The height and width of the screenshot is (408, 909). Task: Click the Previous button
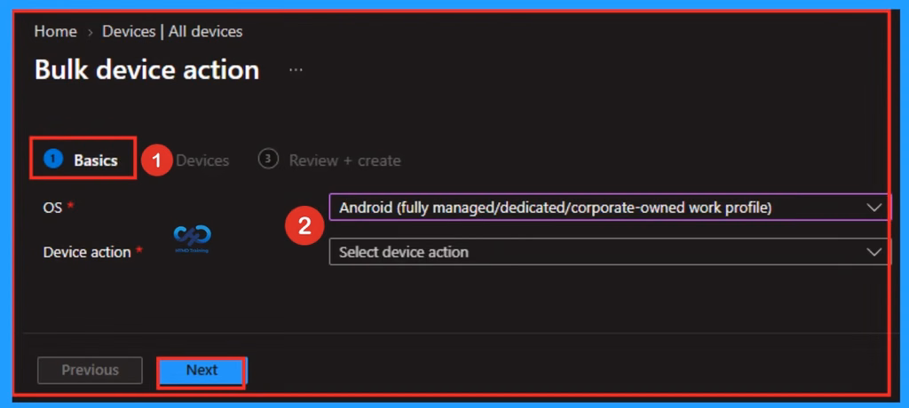(x=90, y=370)
